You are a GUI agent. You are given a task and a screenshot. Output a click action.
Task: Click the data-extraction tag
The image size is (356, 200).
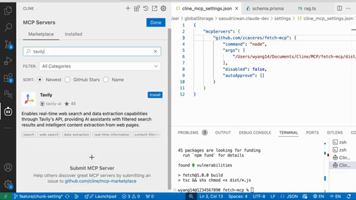click(x=76, y=134)
